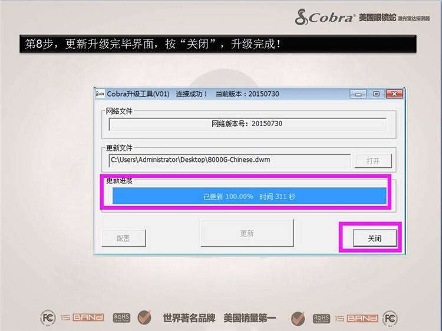Viewport: 442px width, 331px height.
Task: Select the update file path field
Action: [229, 160]
